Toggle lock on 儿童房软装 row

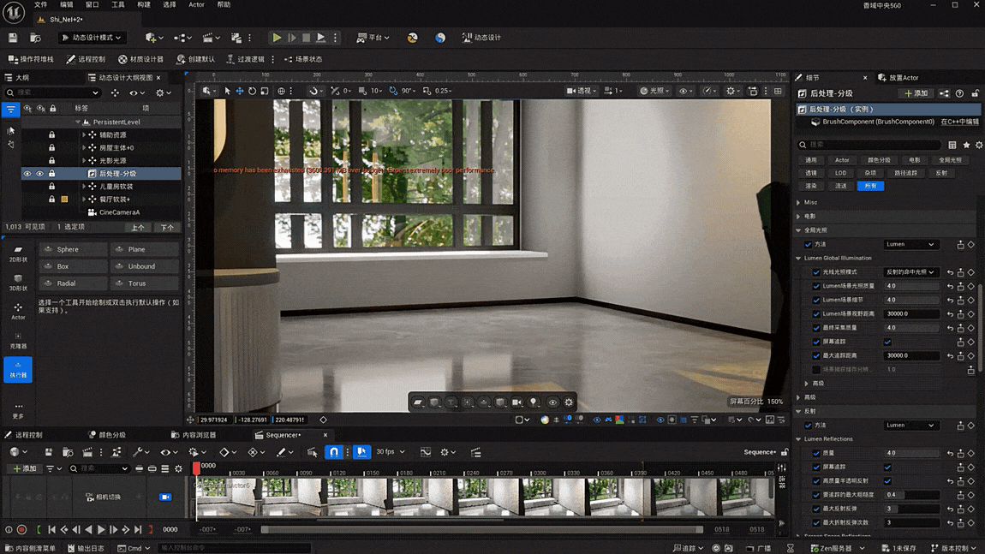point(51,187)
